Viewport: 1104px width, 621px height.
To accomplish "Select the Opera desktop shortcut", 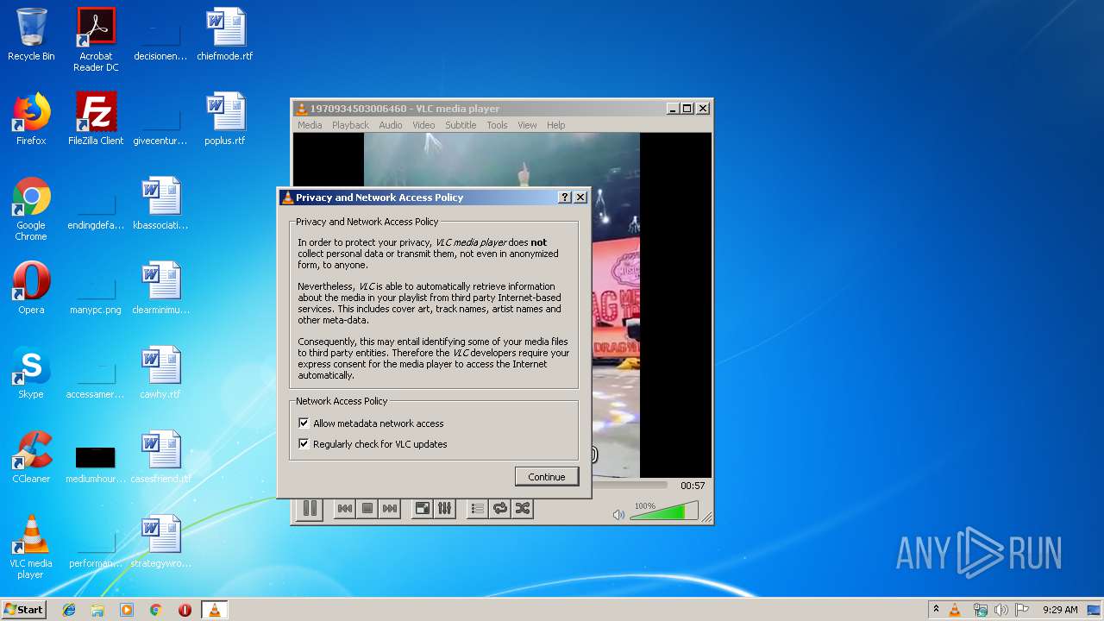I will point(31,288).
